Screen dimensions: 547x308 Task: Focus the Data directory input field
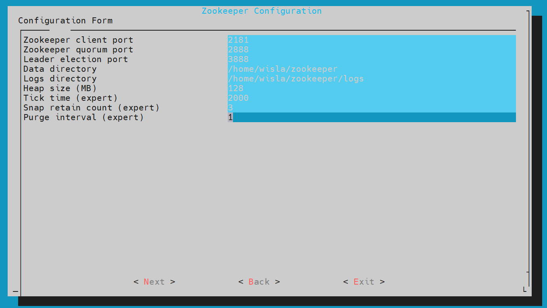point(372,69)
